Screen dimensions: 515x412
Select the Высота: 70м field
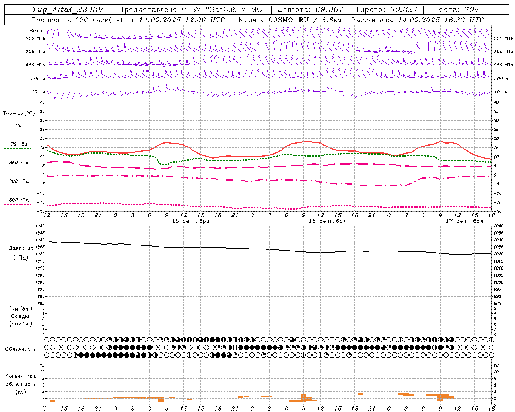(453, 10)
